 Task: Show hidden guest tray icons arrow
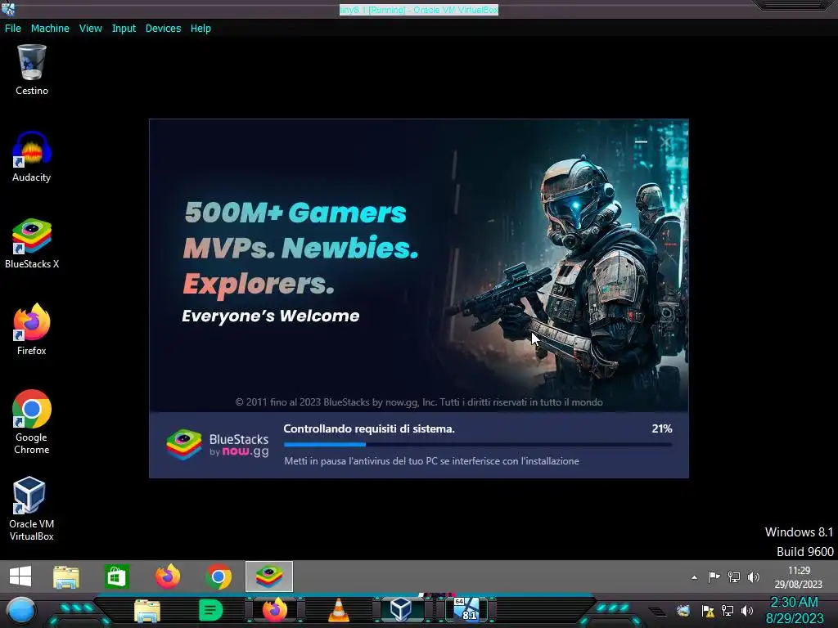(694, 577)
